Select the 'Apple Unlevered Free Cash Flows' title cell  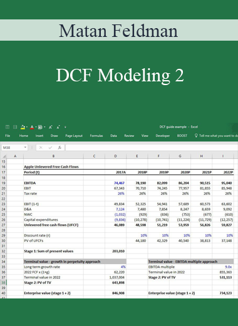point(51,166)
